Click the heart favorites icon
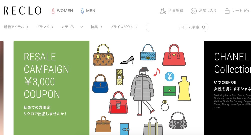Screen dimensions: 251x135 point(194,11)
